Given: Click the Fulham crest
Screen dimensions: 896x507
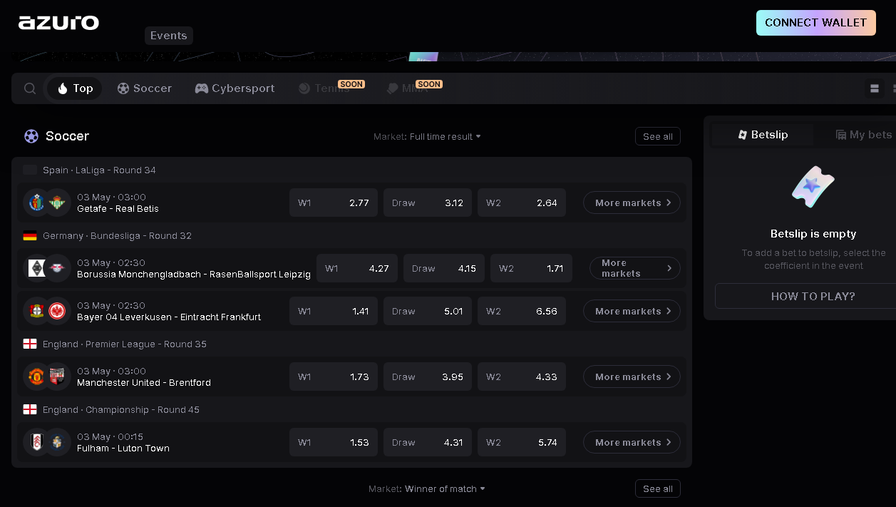Looking at the screenshot, I should [x=36, y=442].
